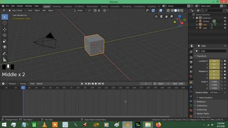Jump to timeline end button
The image size is (228, 128).
coord(103,84)
